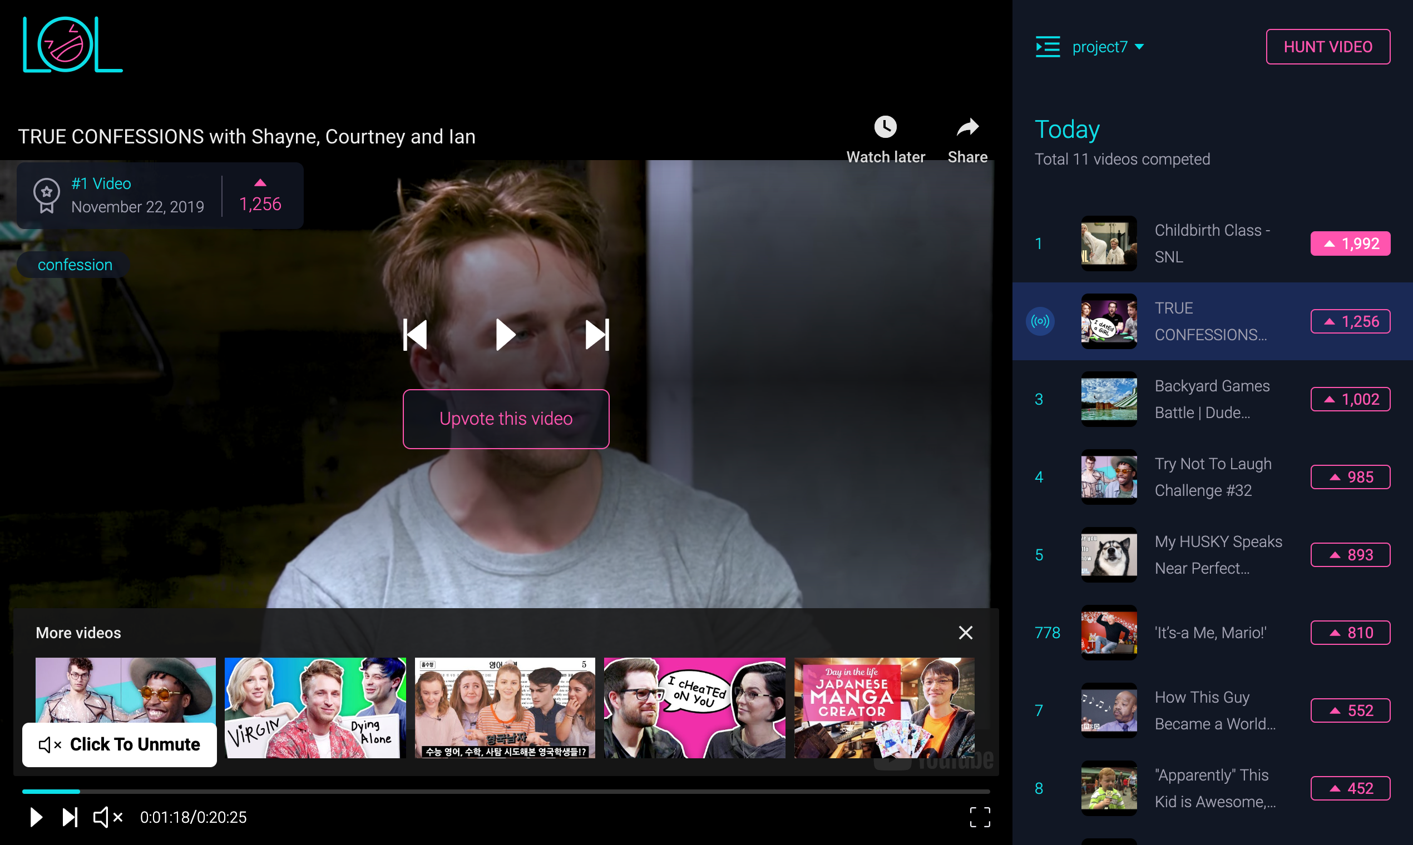Click the LOL logo icon
Viewport: 1413px width, 845px height.
pos(72,45)
